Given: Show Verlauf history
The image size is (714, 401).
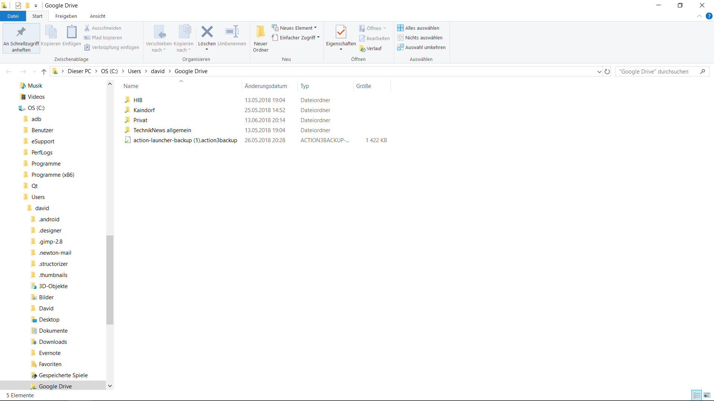Looking at the screenshot, I should point(370,48).
